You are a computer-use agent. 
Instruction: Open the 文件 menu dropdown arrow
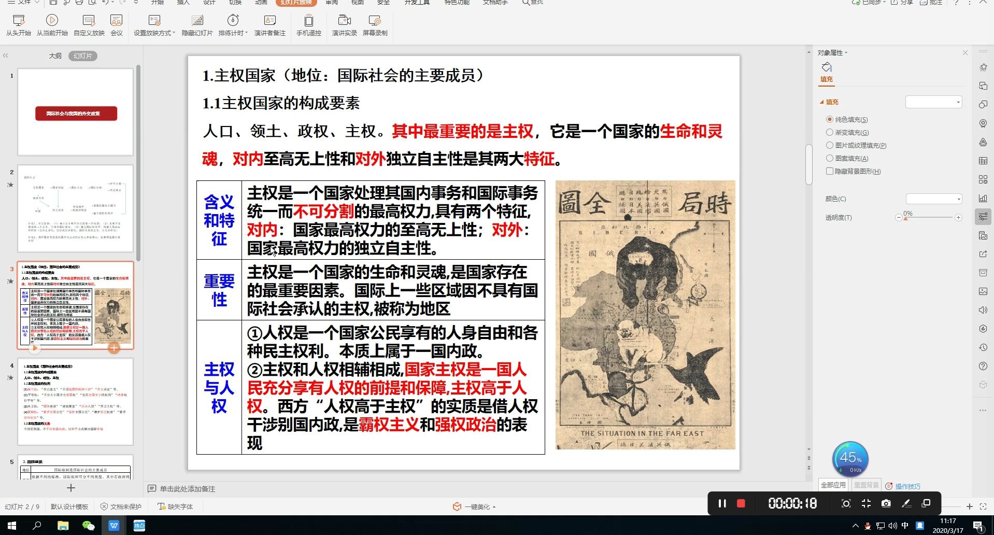point(37,2)
